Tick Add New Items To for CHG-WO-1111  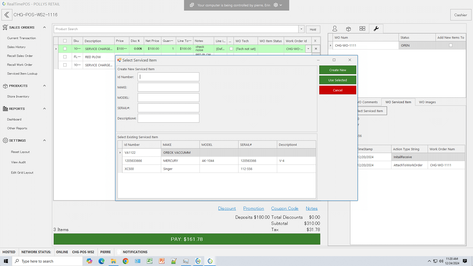coord(451,45)
